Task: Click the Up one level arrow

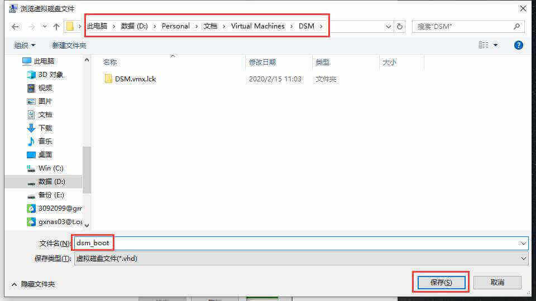Action: point(56,26)
